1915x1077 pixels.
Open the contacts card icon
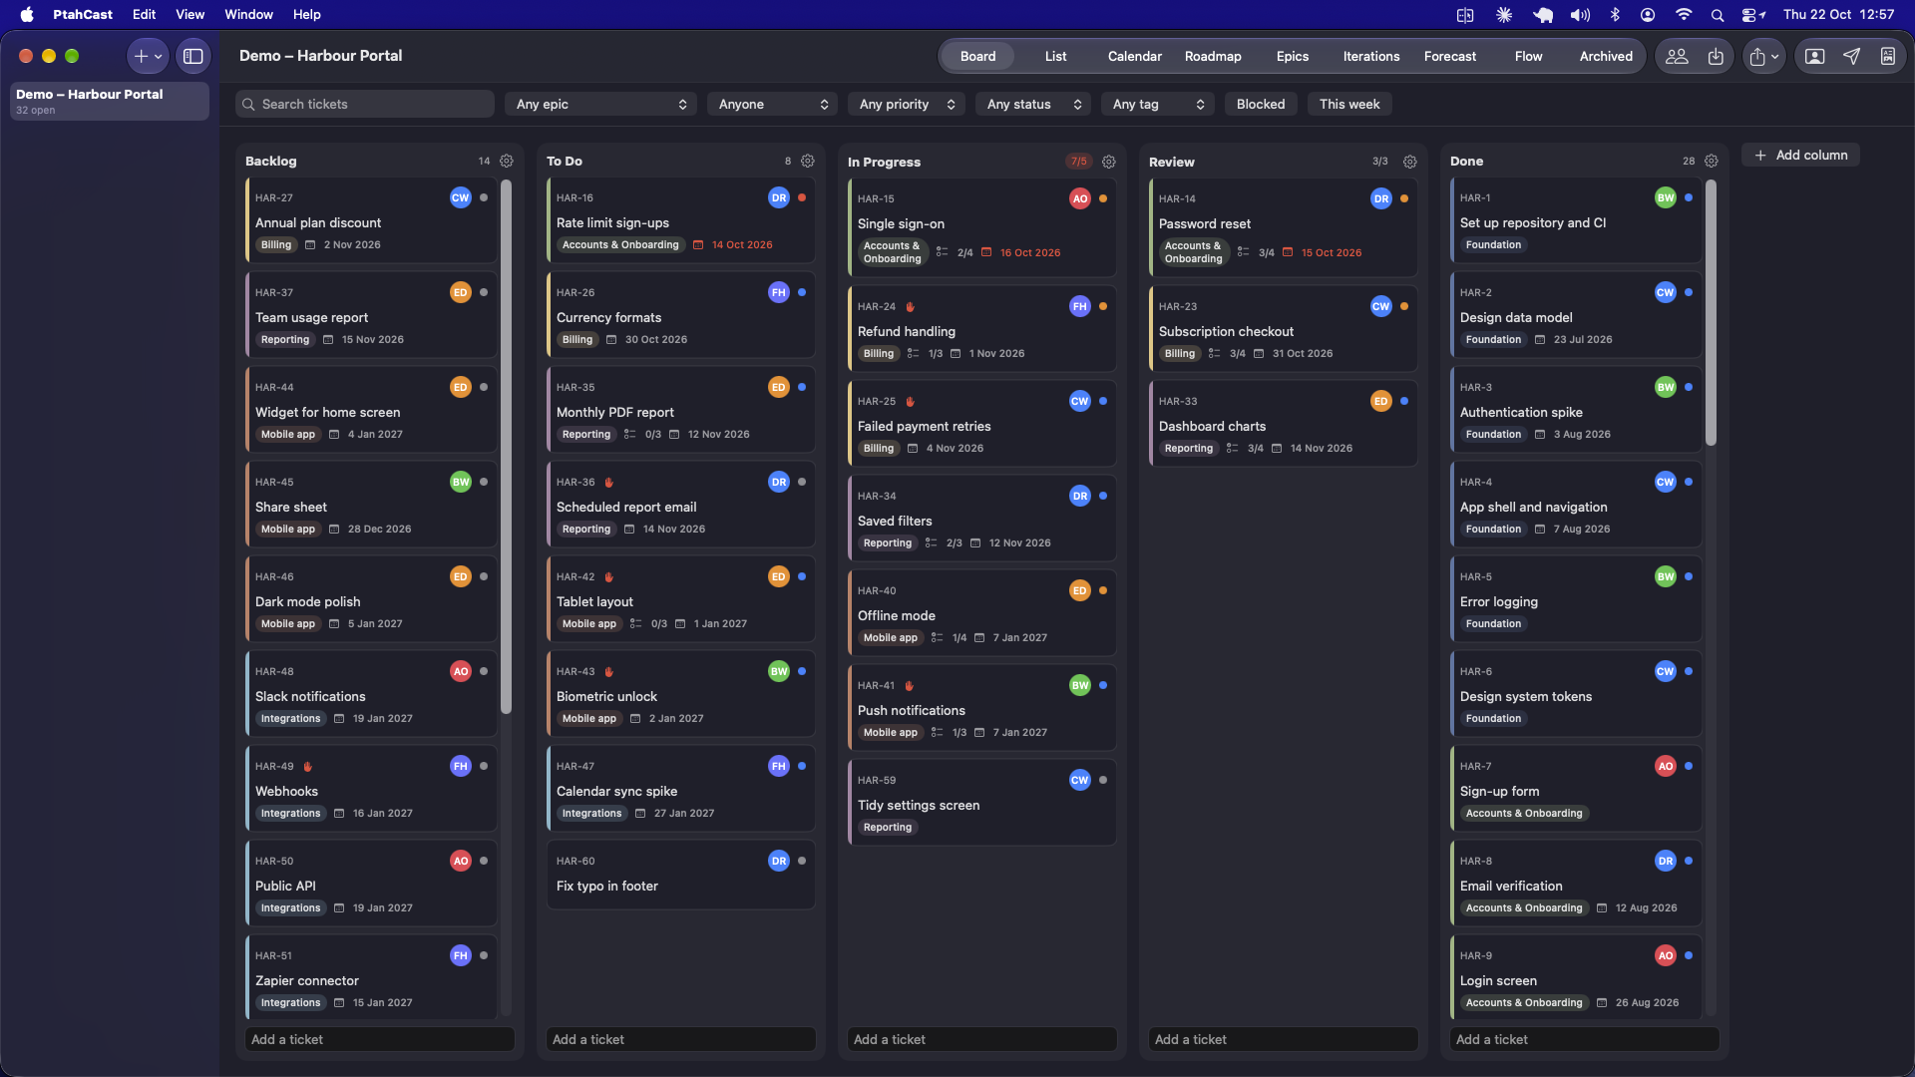point(1888,57)
